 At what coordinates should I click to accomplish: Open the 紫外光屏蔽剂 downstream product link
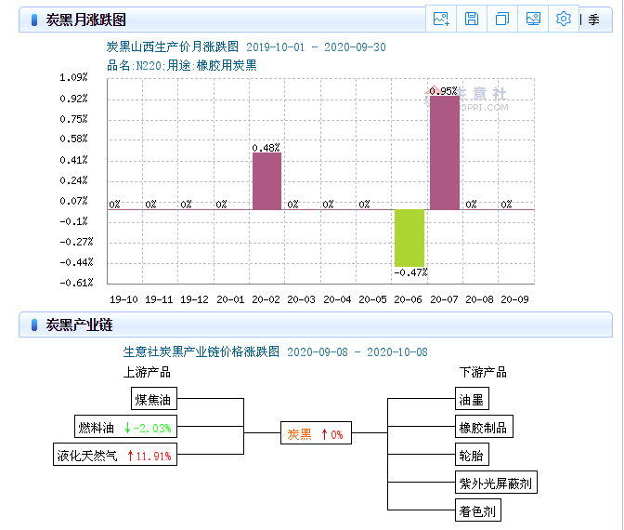point(496,484)
